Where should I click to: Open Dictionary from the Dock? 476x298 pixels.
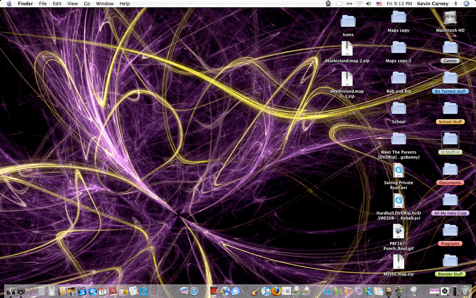112,291
